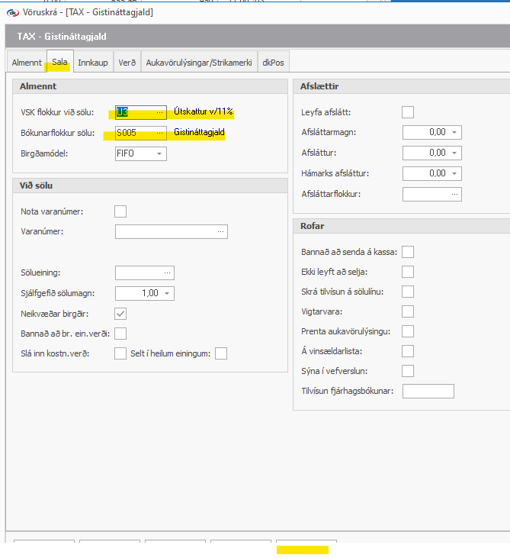The image size is (510, 558).
Task: Uncheck the Neikvæðar birgðir checkbox
Action: (120, 313)
